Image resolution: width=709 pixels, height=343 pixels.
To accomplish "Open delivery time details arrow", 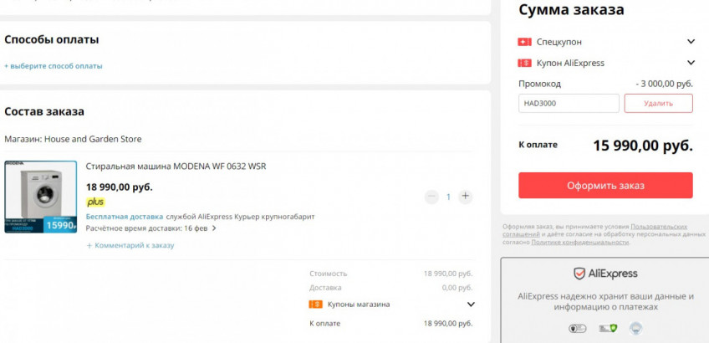I will pyautogui.click(x=214, y=228).
